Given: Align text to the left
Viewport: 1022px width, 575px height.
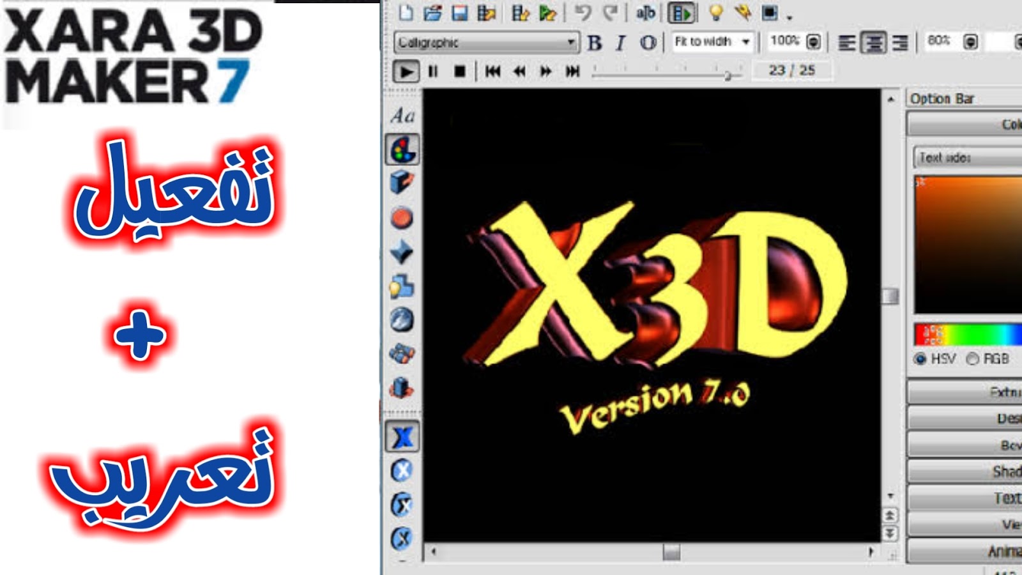Looking at the screenshot, I should tap(847, 43).
